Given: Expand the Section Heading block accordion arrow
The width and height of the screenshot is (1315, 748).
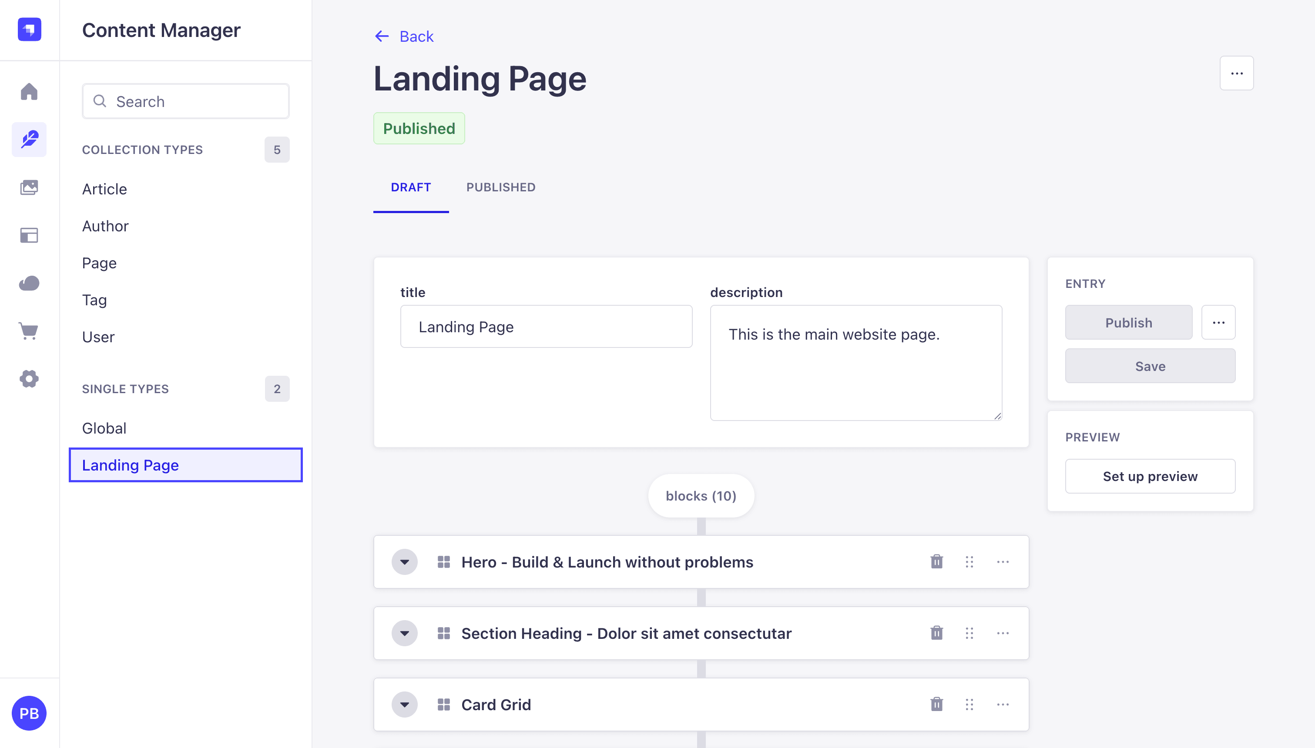Looking at the screenshot, I should point(404,633).
